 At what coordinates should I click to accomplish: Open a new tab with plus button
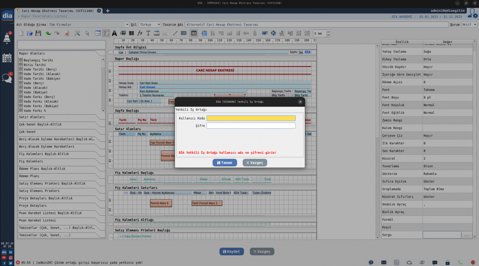(107, 11)
